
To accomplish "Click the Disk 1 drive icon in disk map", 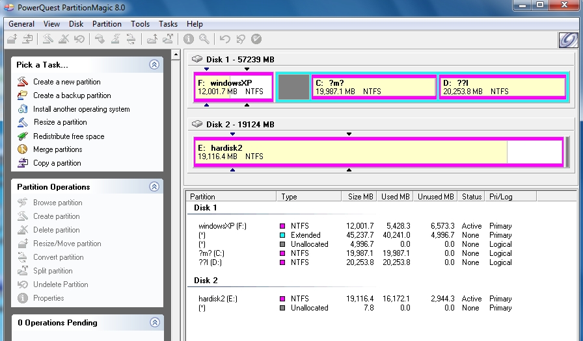I will (x=197, y=59).
